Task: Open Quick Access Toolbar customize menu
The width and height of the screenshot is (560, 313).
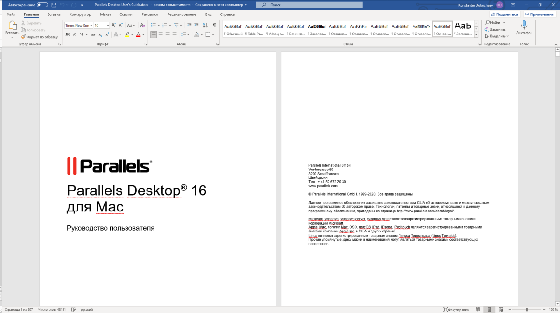Action: pyautogui.click(x=82, y=5)
